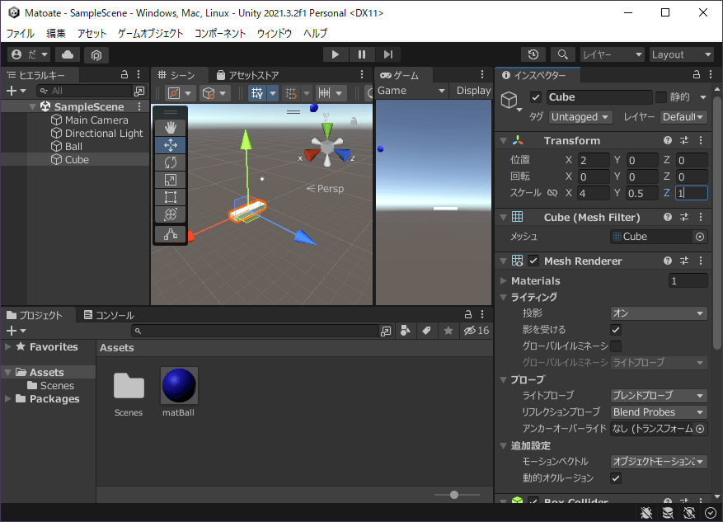This screenshot has height=522, width=723.
Task: Toggle Dynamic Occlusion checkbox
Action: (616, 478)
